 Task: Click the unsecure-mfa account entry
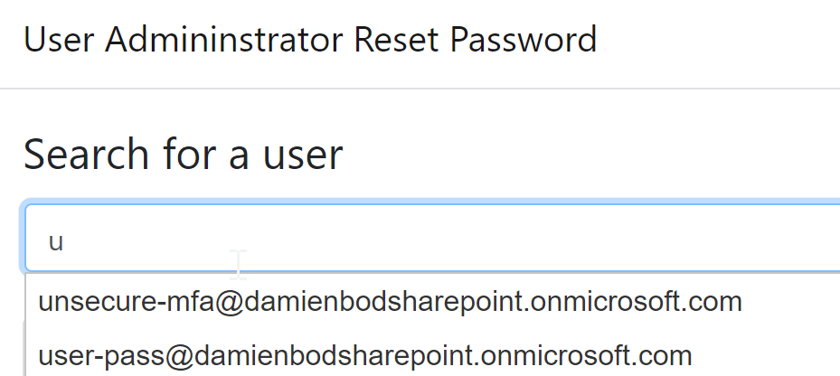390,301
